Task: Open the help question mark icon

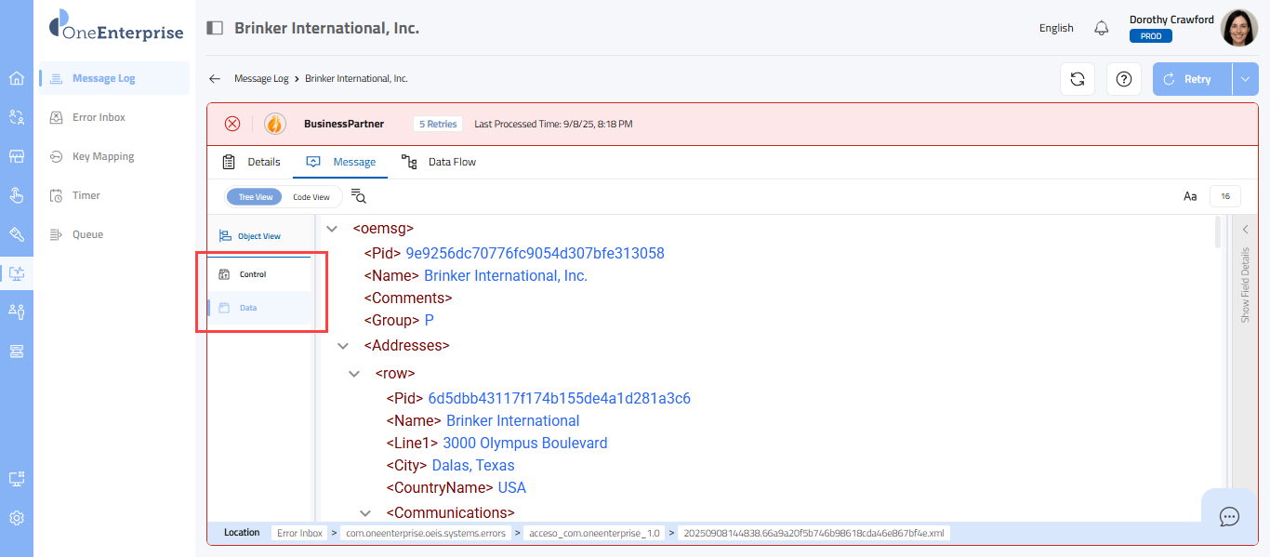Action: point(1123,79)
